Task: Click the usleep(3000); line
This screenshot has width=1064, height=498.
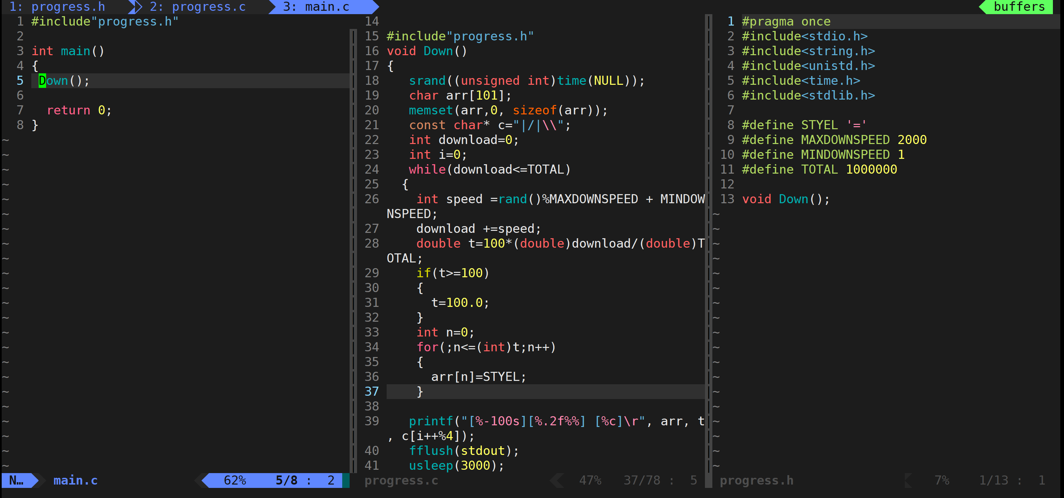Action: tap(456, 465)
